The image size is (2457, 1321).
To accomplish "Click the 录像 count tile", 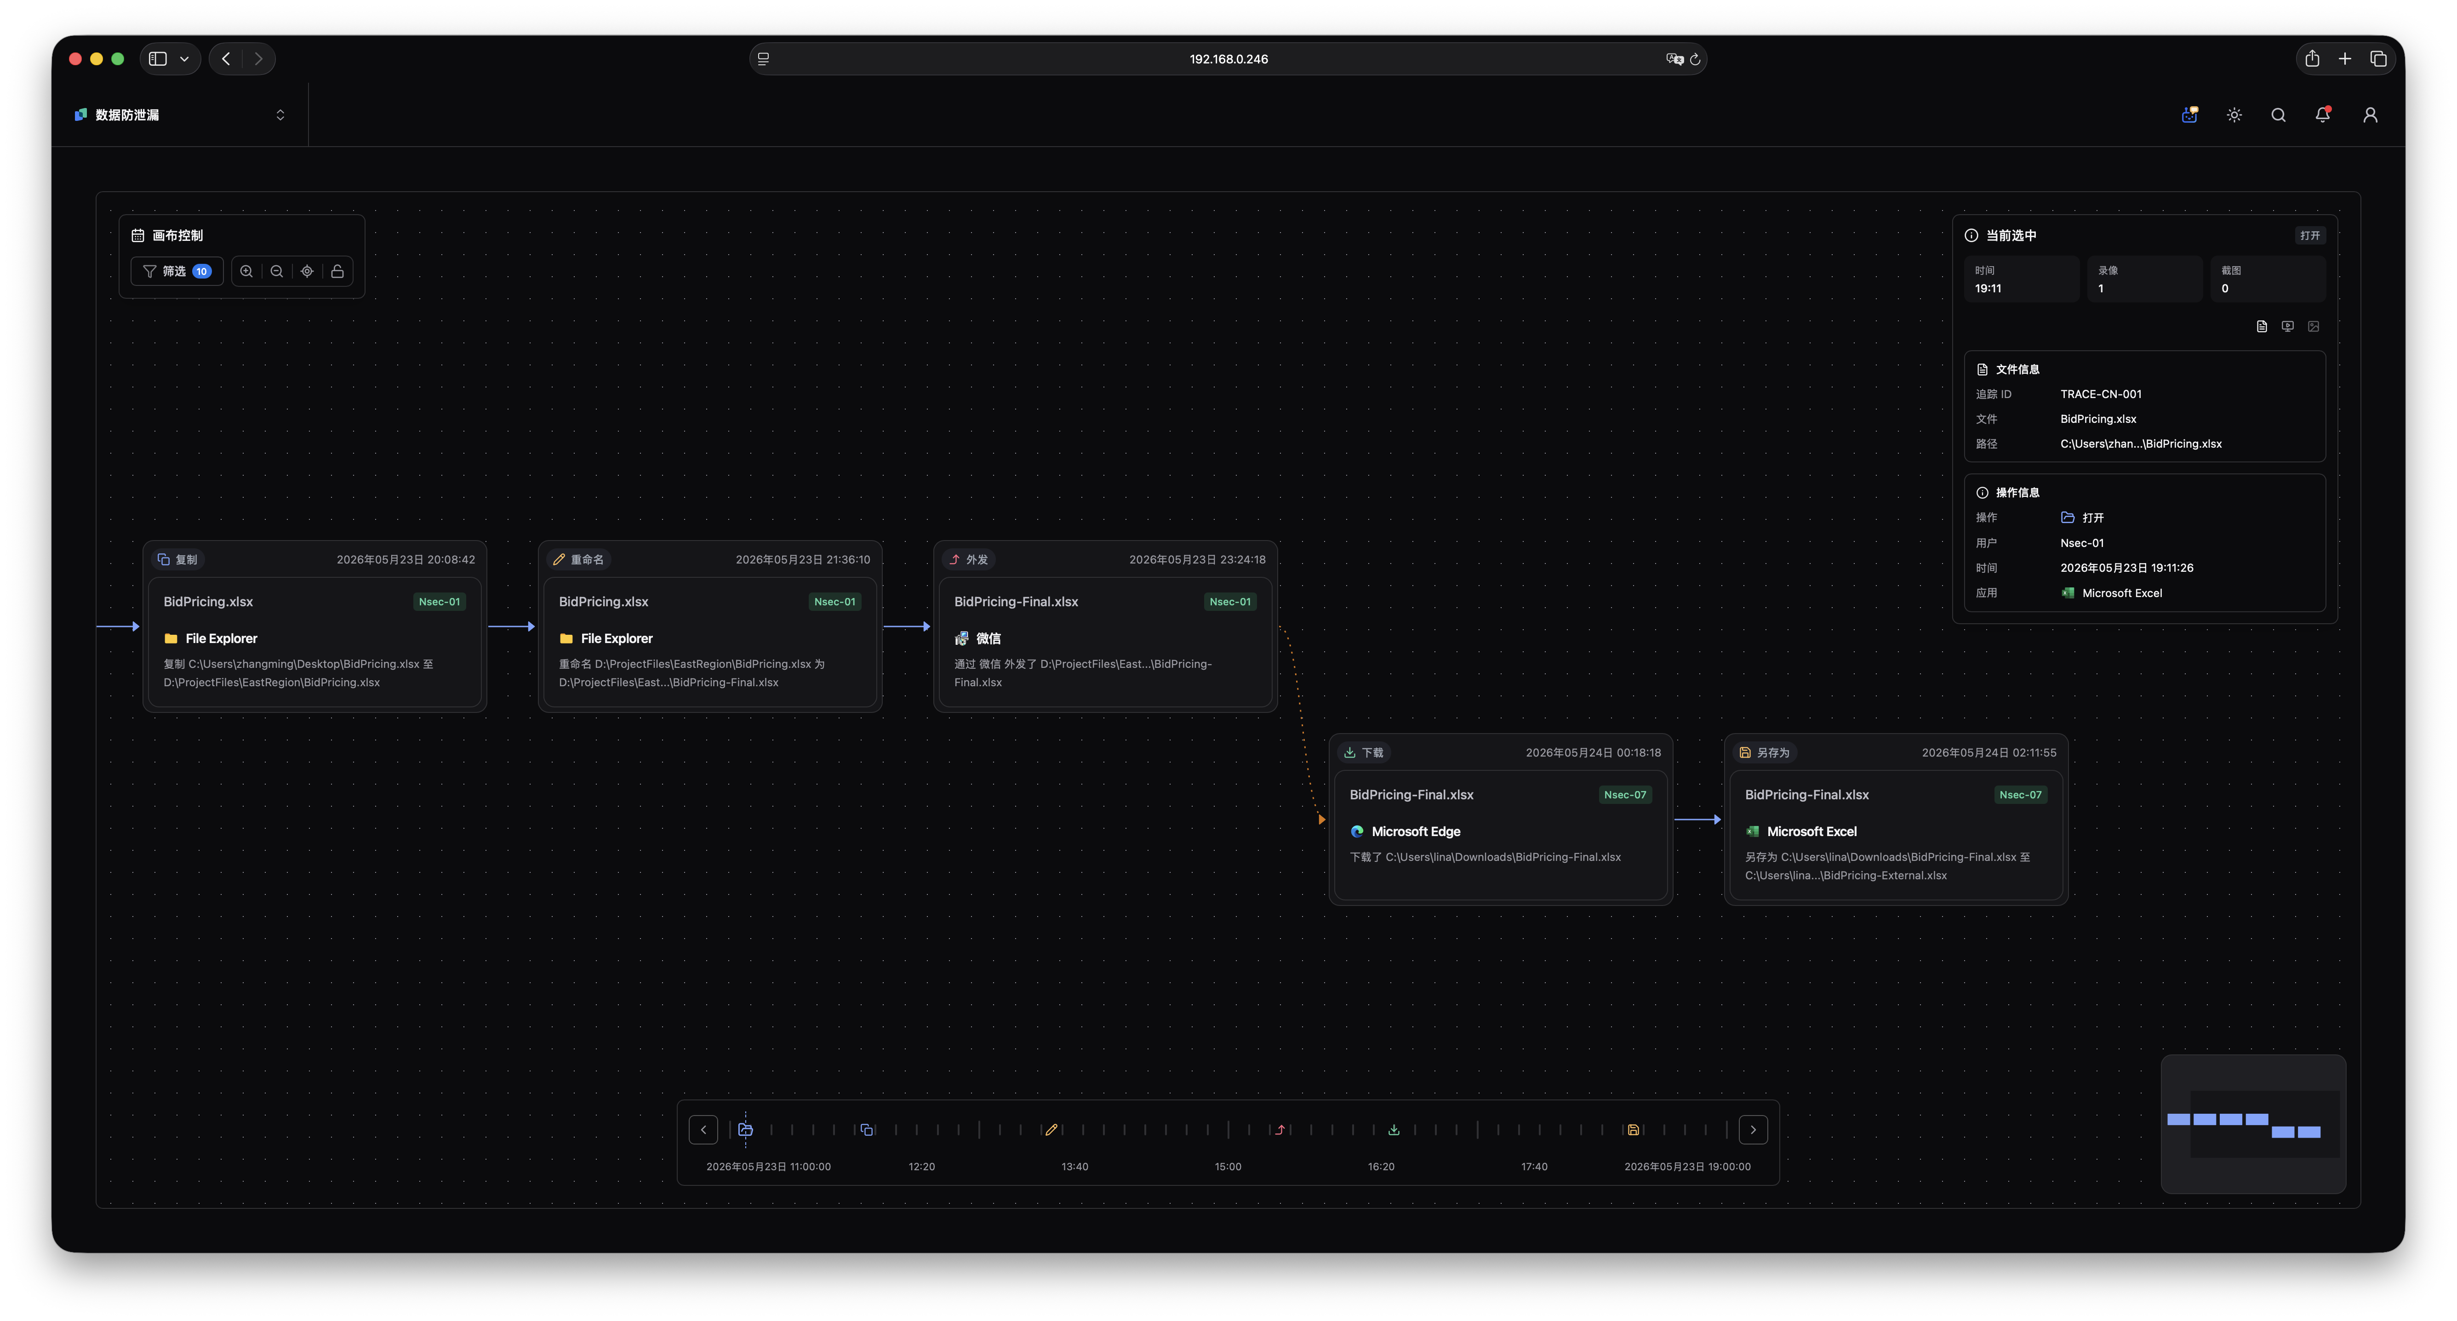I will pyautogui.click(x=2144, y=279).
